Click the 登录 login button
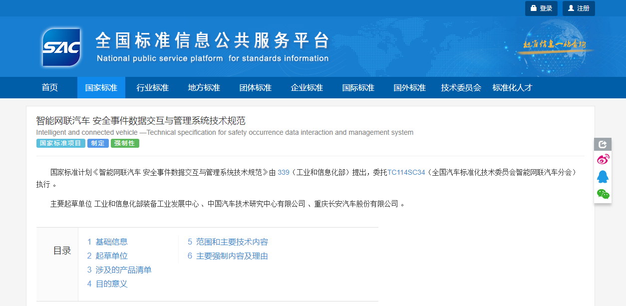Viewport: 626px width, 306px height. pyautogui.click(x=541, y=8)
